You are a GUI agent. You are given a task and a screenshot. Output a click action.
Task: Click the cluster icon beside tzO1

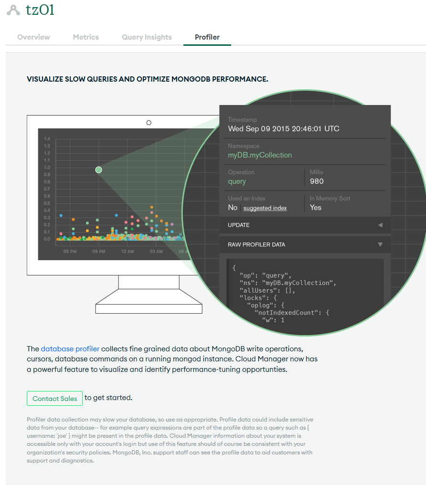click(x=13, y=10)
